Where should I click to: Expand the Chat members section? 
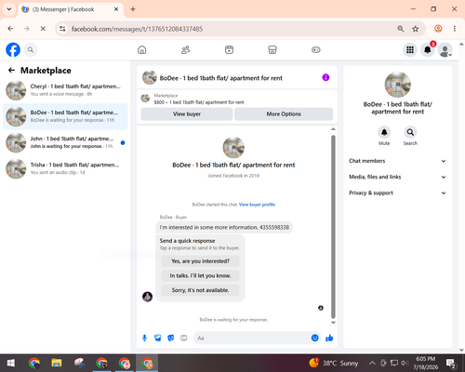(x=397, y=161)
